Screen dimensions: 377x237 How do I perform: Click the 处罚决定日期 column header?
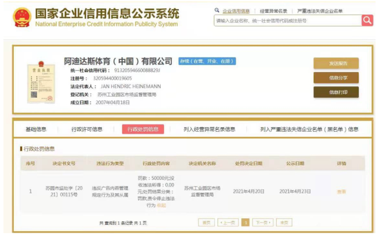(x=249, y=163)
